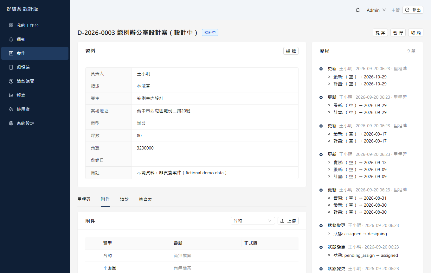Click the 平面圖 row in attachments table
The image size is (431, 273).
pos(192,268)
